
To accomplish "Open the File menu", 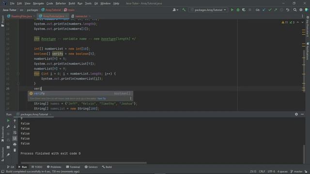I will (x=12, y=3).
